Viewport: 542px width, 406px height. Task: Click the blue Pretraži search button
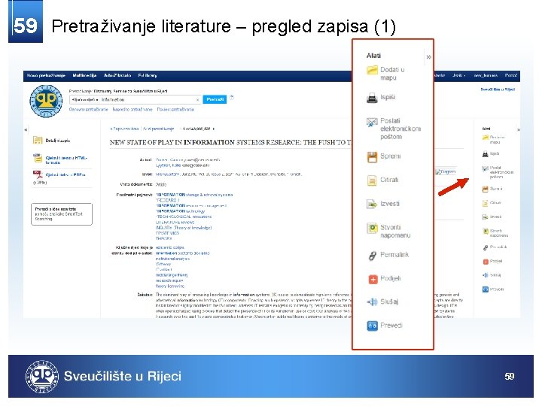pyautogui.click(x=215, y=99)
